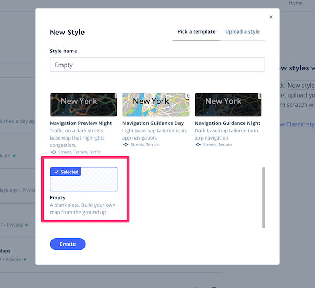Click the Create button
The height and width of the screenshot is (288, 315).
coord(68,244)
